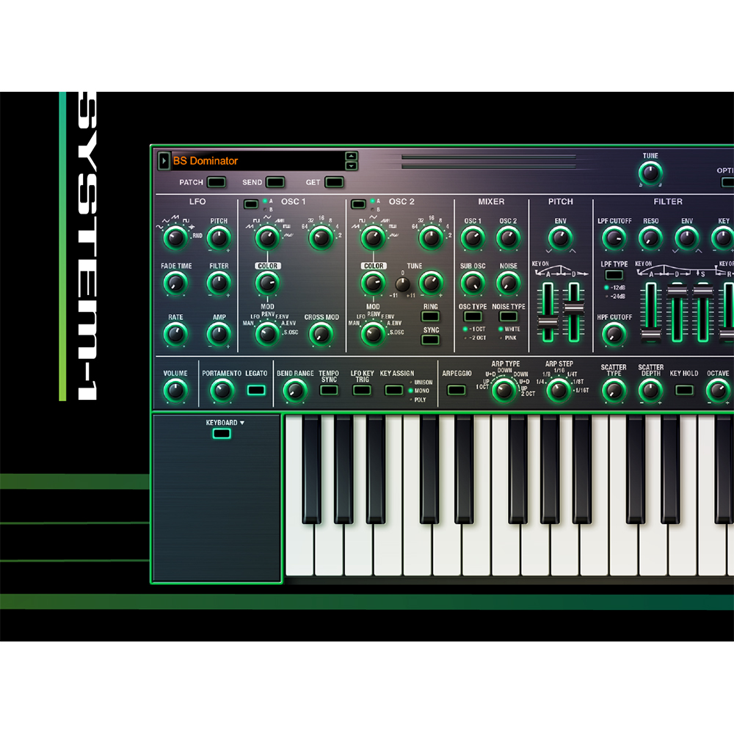The height and width of the screenshot is (734, 734).
Task: Click the OSC 1 COLOR knob
Action: tap(267, 283)
